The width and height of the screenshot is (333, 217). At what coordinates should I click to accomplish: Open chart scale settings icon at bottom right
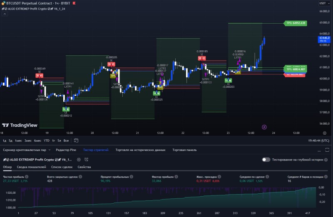pos(325,133)
